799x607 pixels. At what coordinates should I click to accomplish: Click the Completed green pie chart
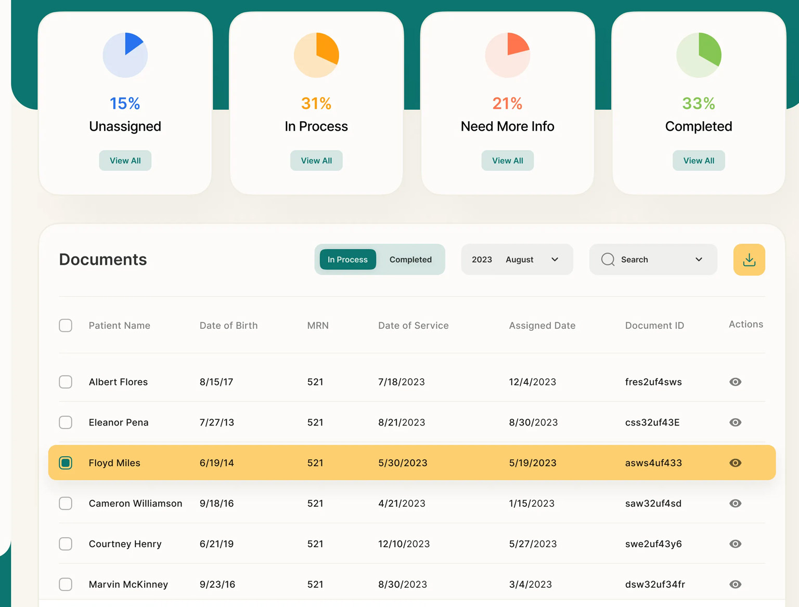[x=699, y=55]
